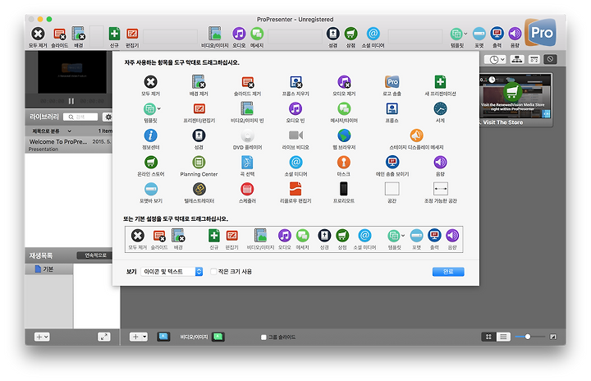This screenshot has height=381, width=591.
Task: Pick the ProRemote (프로리모트) phone item
Action: (344, 193)
